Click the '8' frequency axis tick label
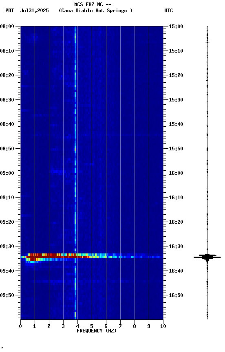The image size is (225, 352). tap(135, 326)
